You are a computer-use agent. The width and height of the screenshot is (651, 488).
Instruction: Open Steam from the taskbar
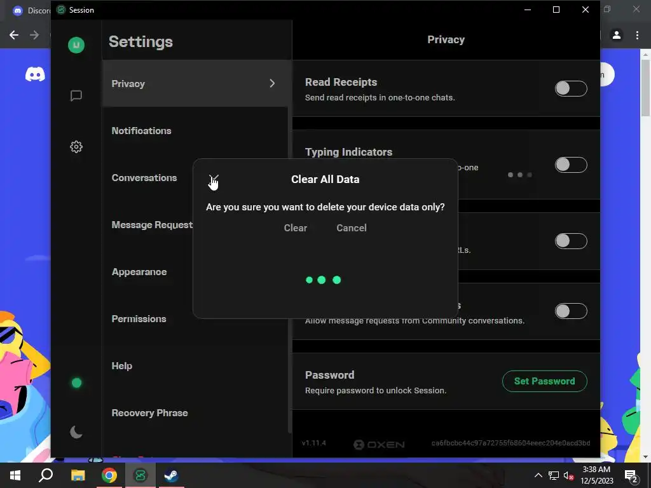coord(172,475)
